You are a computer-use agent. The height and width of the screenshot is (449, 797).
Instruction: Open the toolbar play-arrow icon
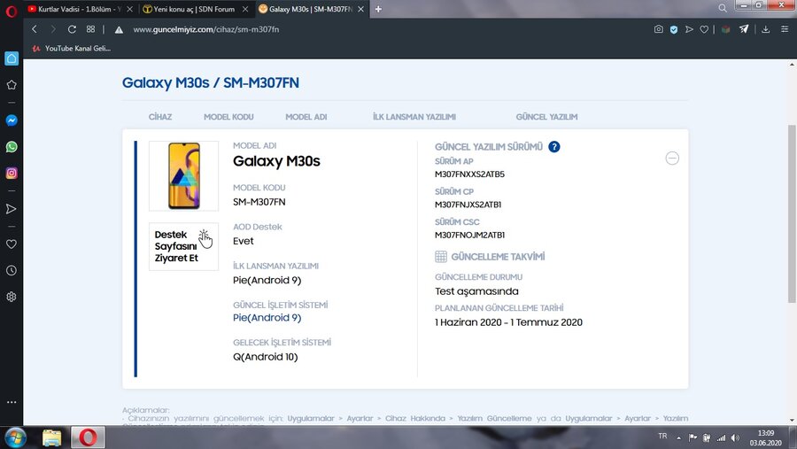click(689, 29)
